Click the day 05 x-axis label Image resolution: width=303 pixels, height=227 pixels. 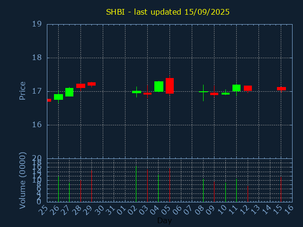pos(166,210)
